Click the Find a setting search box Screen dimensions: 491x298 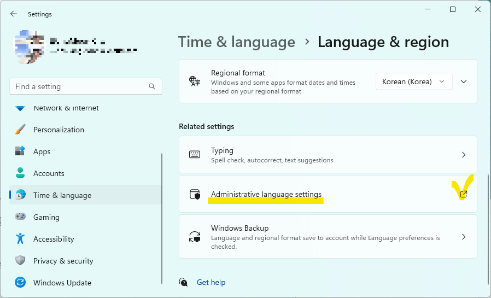pos(86,86)
